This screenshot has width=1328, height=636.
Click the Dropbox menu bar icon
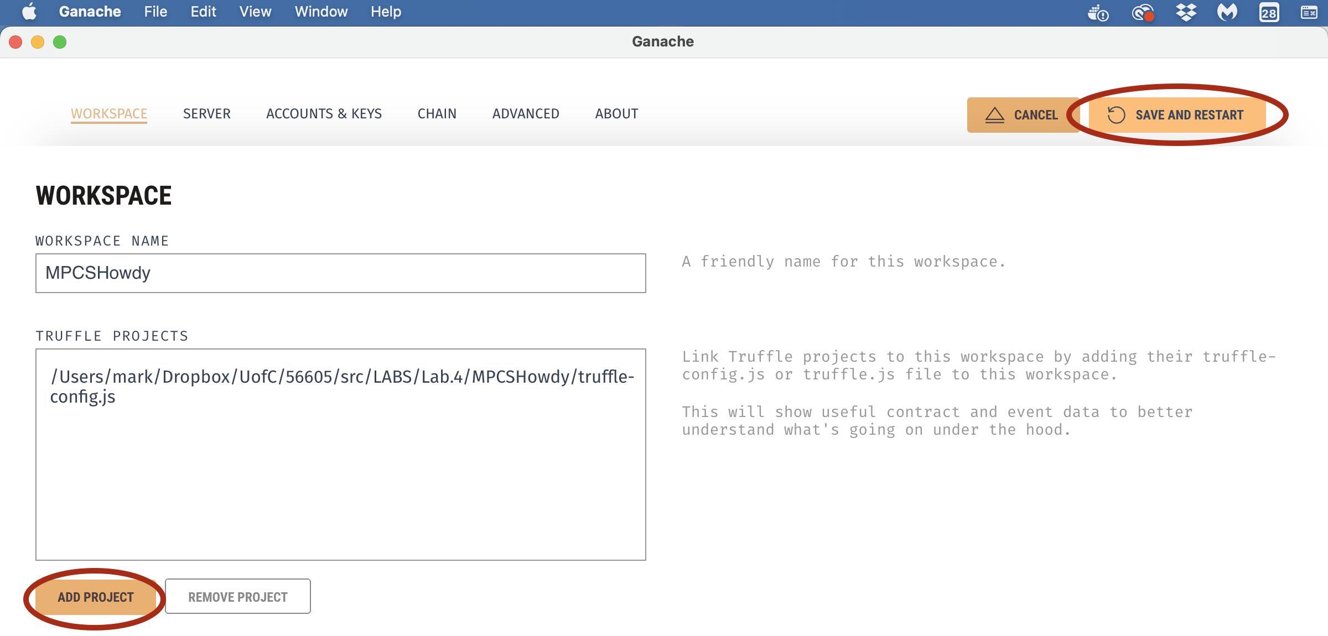[1186, 12]
